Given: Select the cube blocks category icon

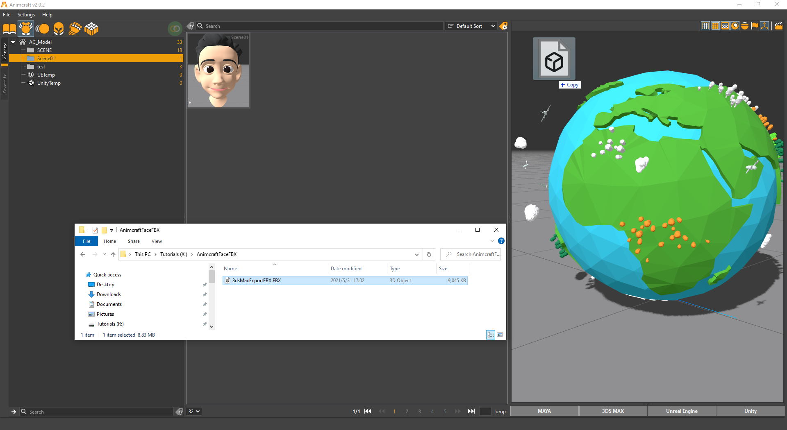Looking at the screenshot, I should tap(91, 29).
